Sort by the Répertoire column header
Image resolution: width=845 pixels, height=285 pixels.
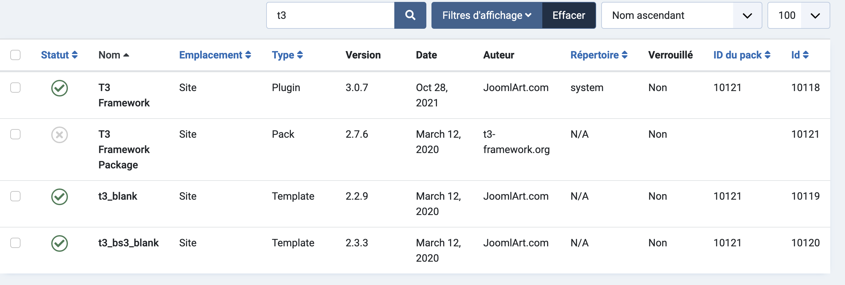click(x=599, y=55)
